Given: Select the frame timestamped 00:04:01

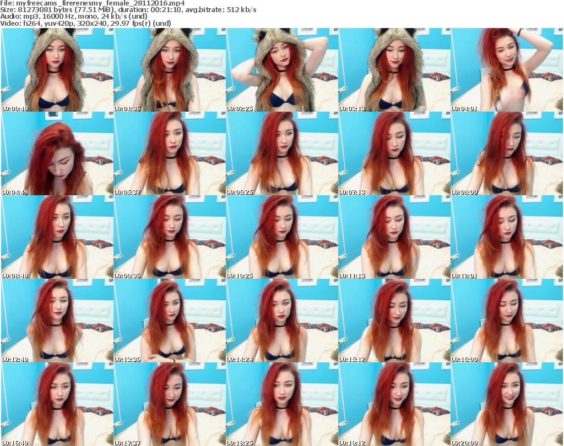Looking at the screenshot, I should [507, 70].
